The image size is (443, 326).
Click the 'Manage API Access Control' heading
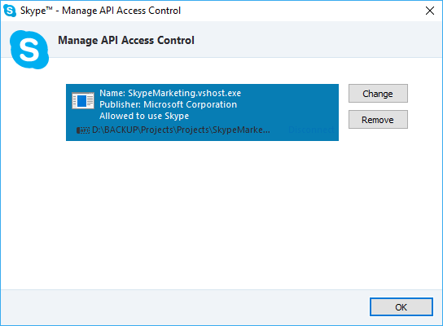[x=126, y=40]
